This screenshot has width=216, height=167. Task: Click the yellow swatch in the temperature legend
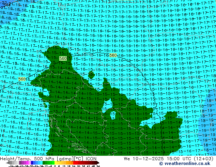[56, 163]
